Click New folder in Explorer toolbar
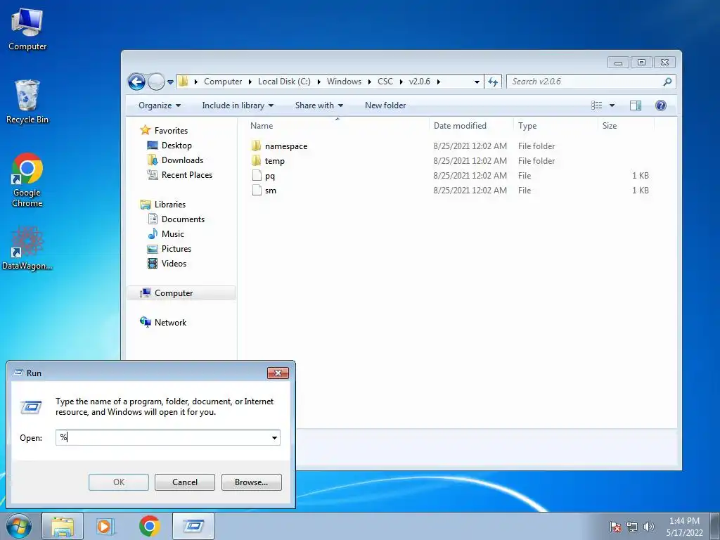 [x=385, y=105]
